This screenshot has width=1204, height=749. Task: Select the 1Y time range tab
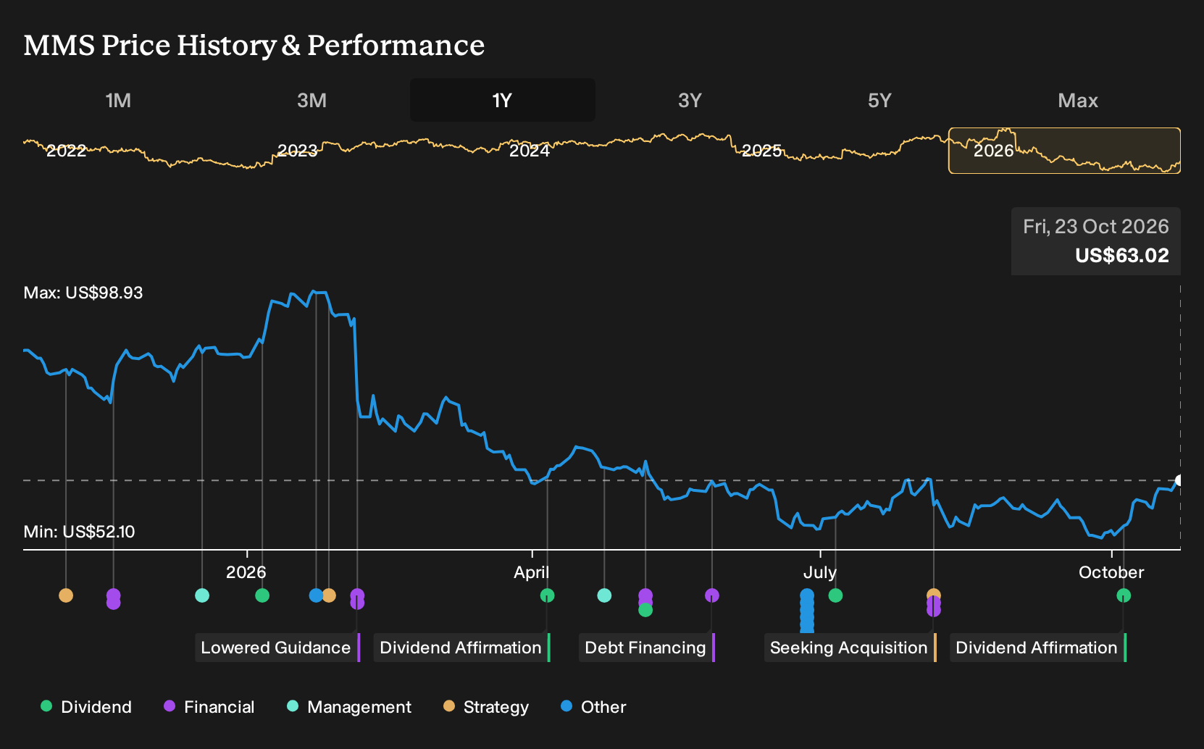[x=502, y=100]
